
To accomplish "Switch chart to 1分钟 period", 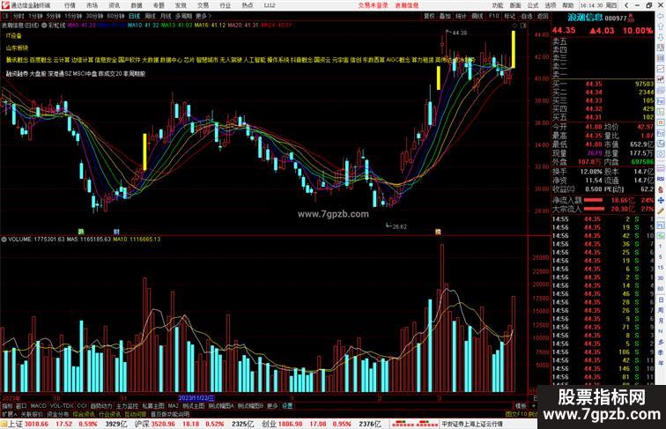I will tap(35, 16).
